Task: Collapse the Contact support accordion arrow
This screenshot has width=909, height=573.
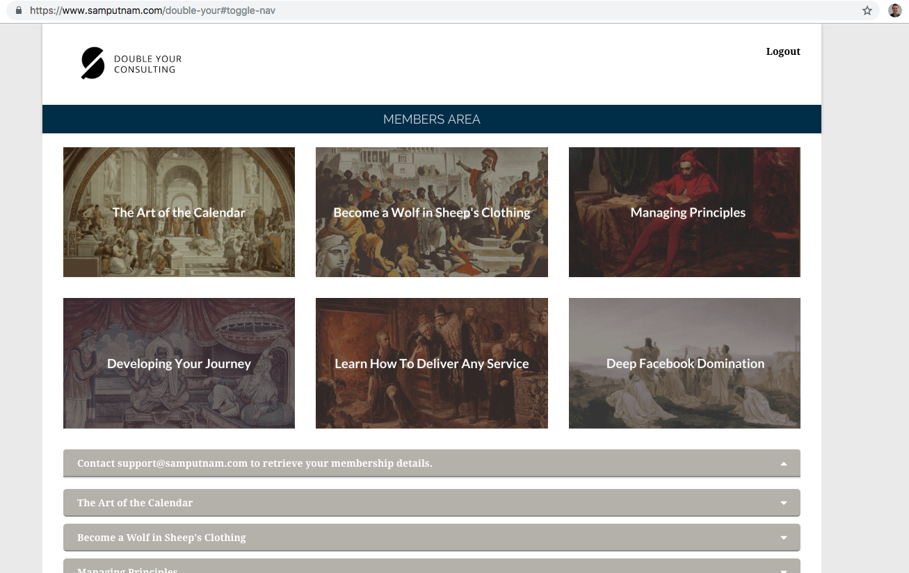Action: (784, 464)
